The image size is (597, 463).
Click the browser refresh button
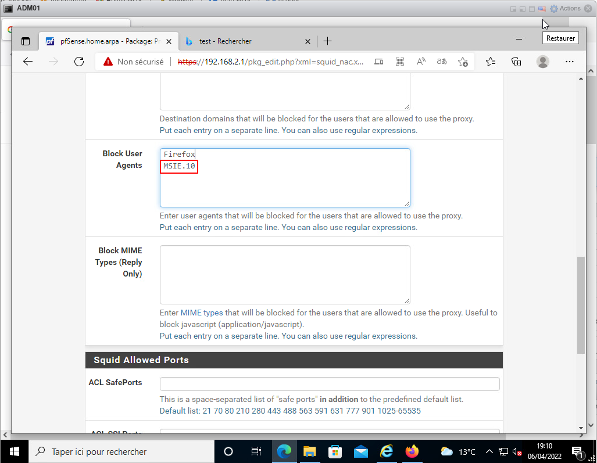(x=79, y=62)
